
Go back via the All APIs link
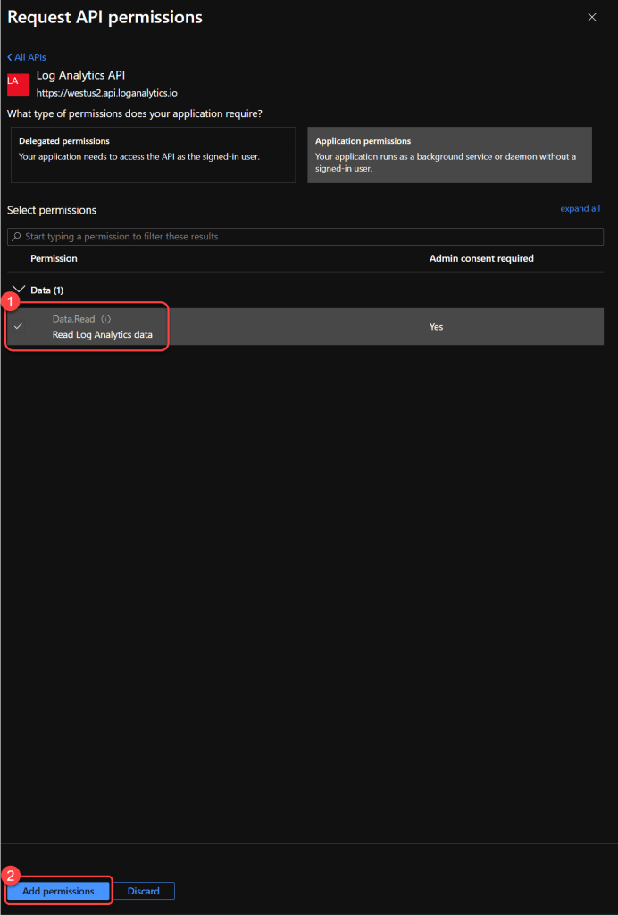(30, 57)
